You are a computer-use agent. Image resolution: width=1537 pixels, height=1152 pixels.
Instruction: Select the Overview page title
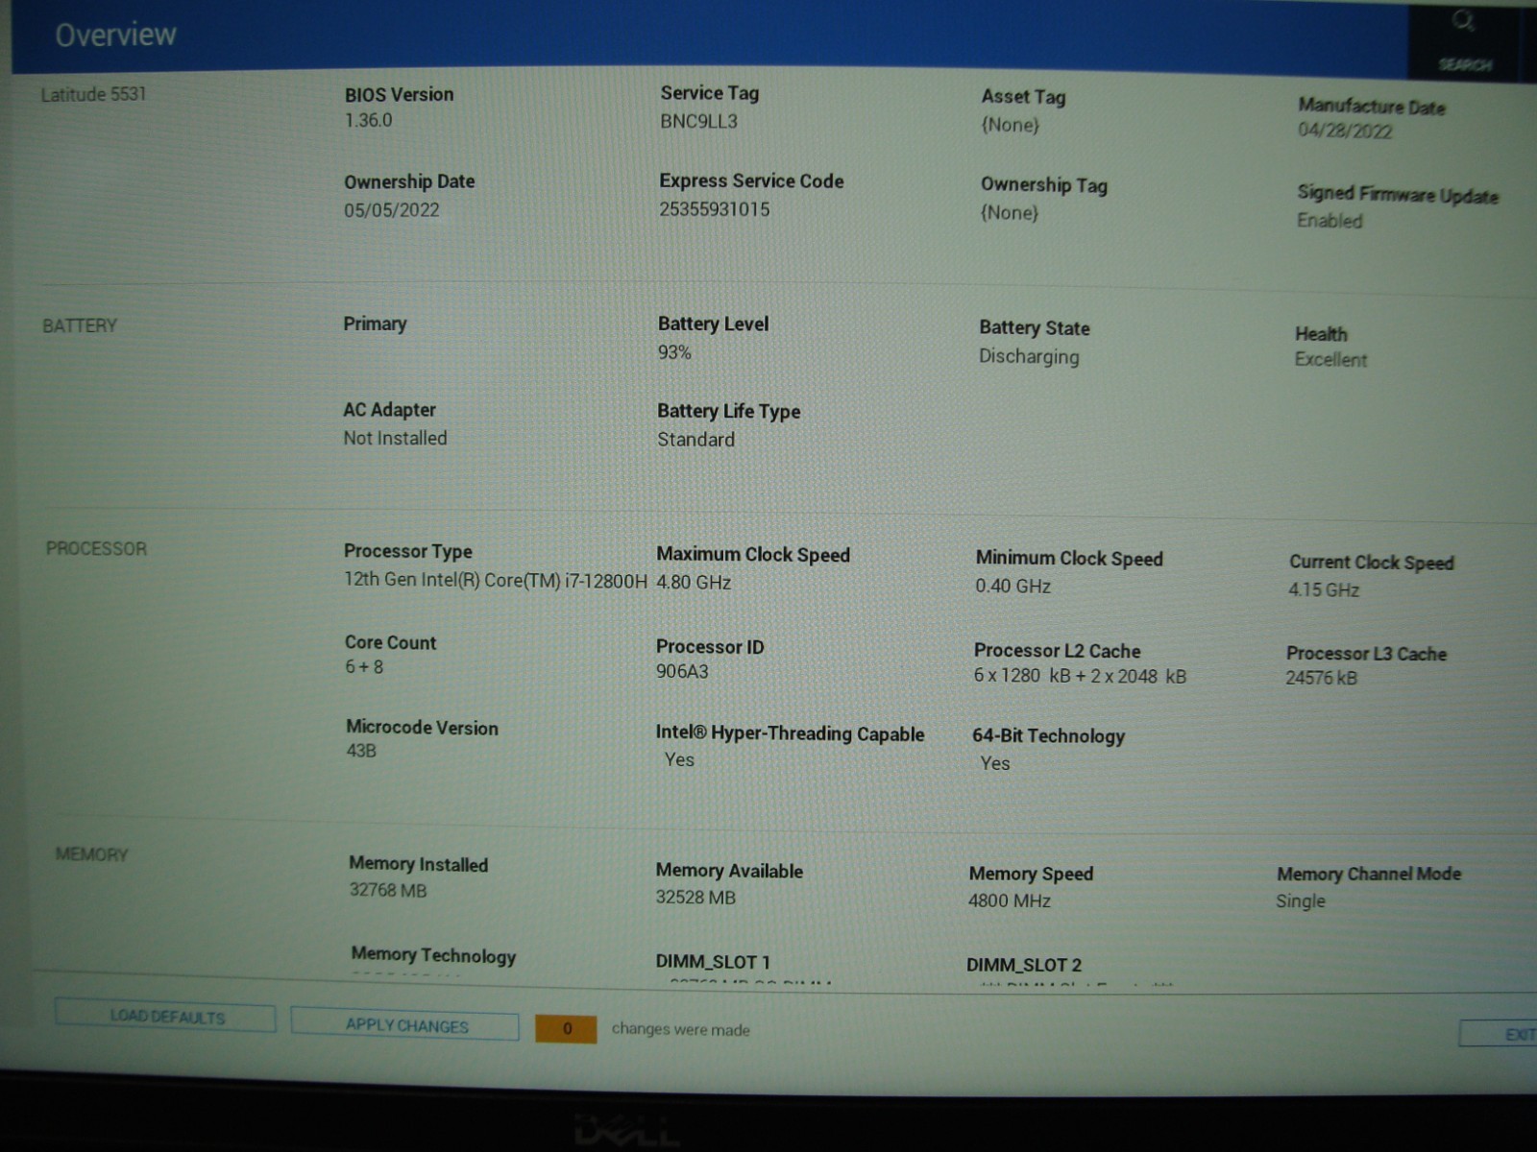(116, 36)
